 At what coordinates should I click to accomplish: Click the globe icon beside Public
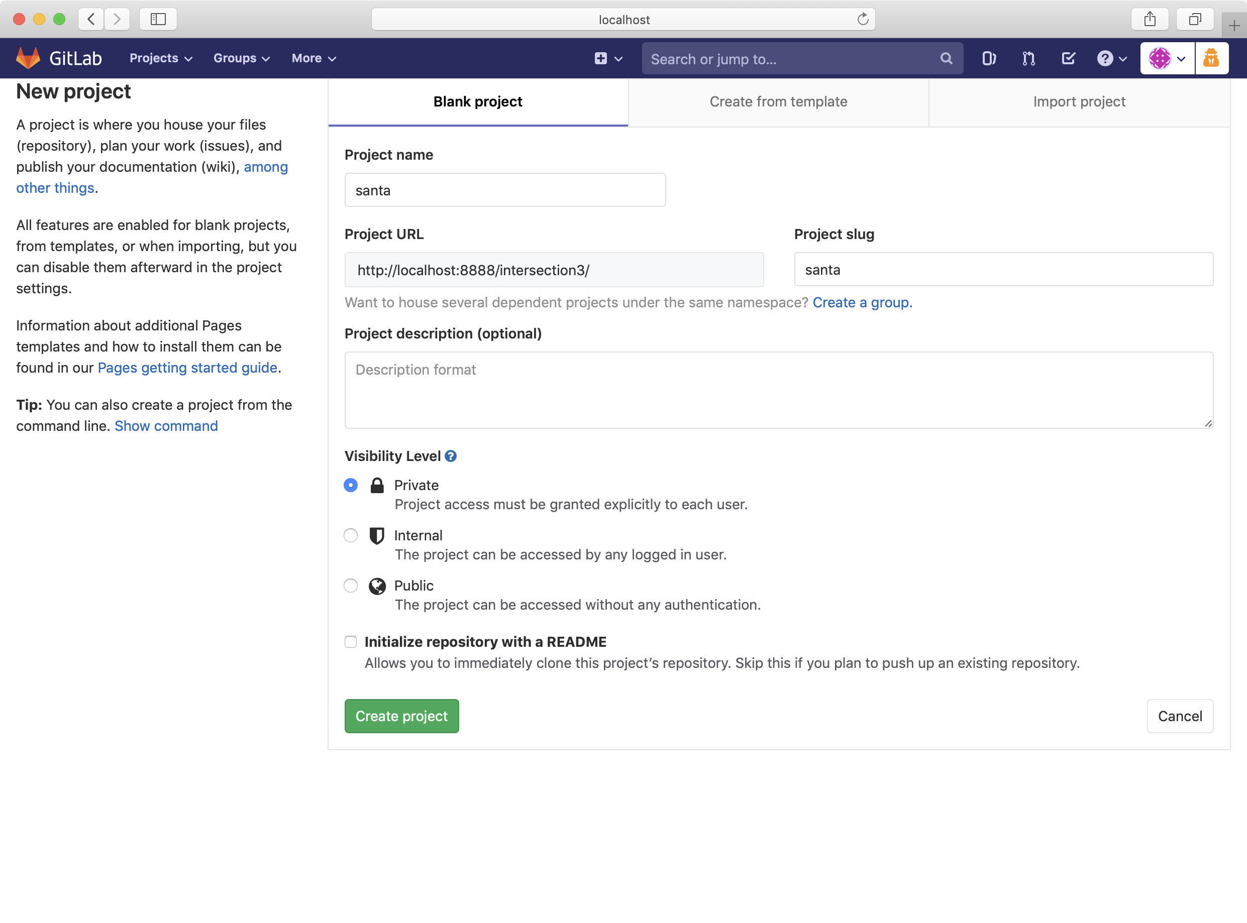(377, 586)
